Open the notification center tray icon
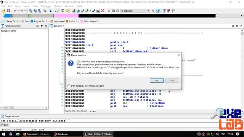 coord(238,134)
